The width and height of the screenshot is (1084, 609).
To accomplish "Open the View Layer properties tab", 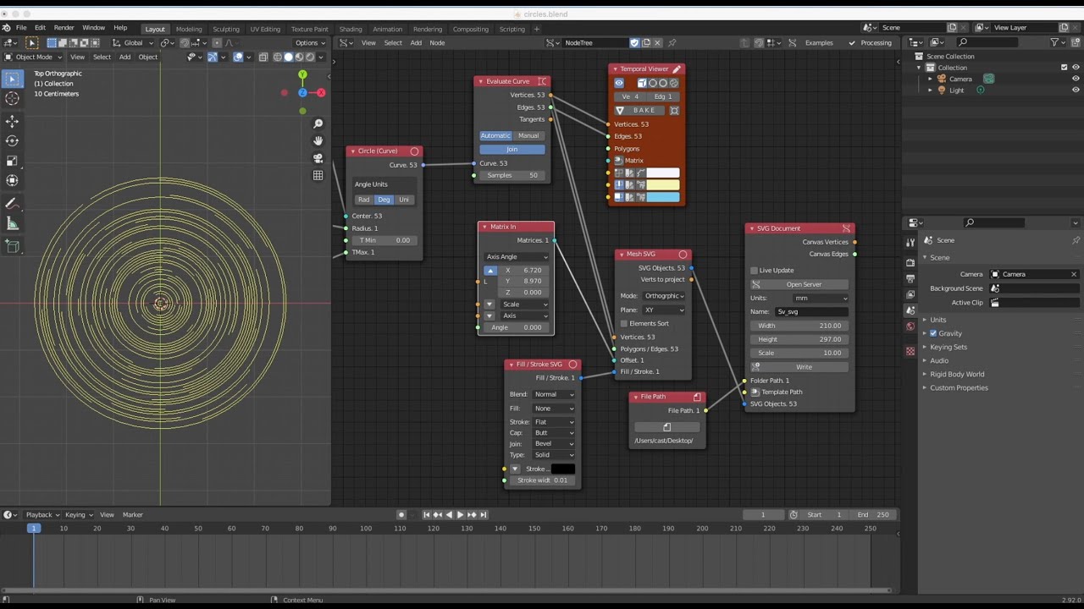I will click(910, 294).
